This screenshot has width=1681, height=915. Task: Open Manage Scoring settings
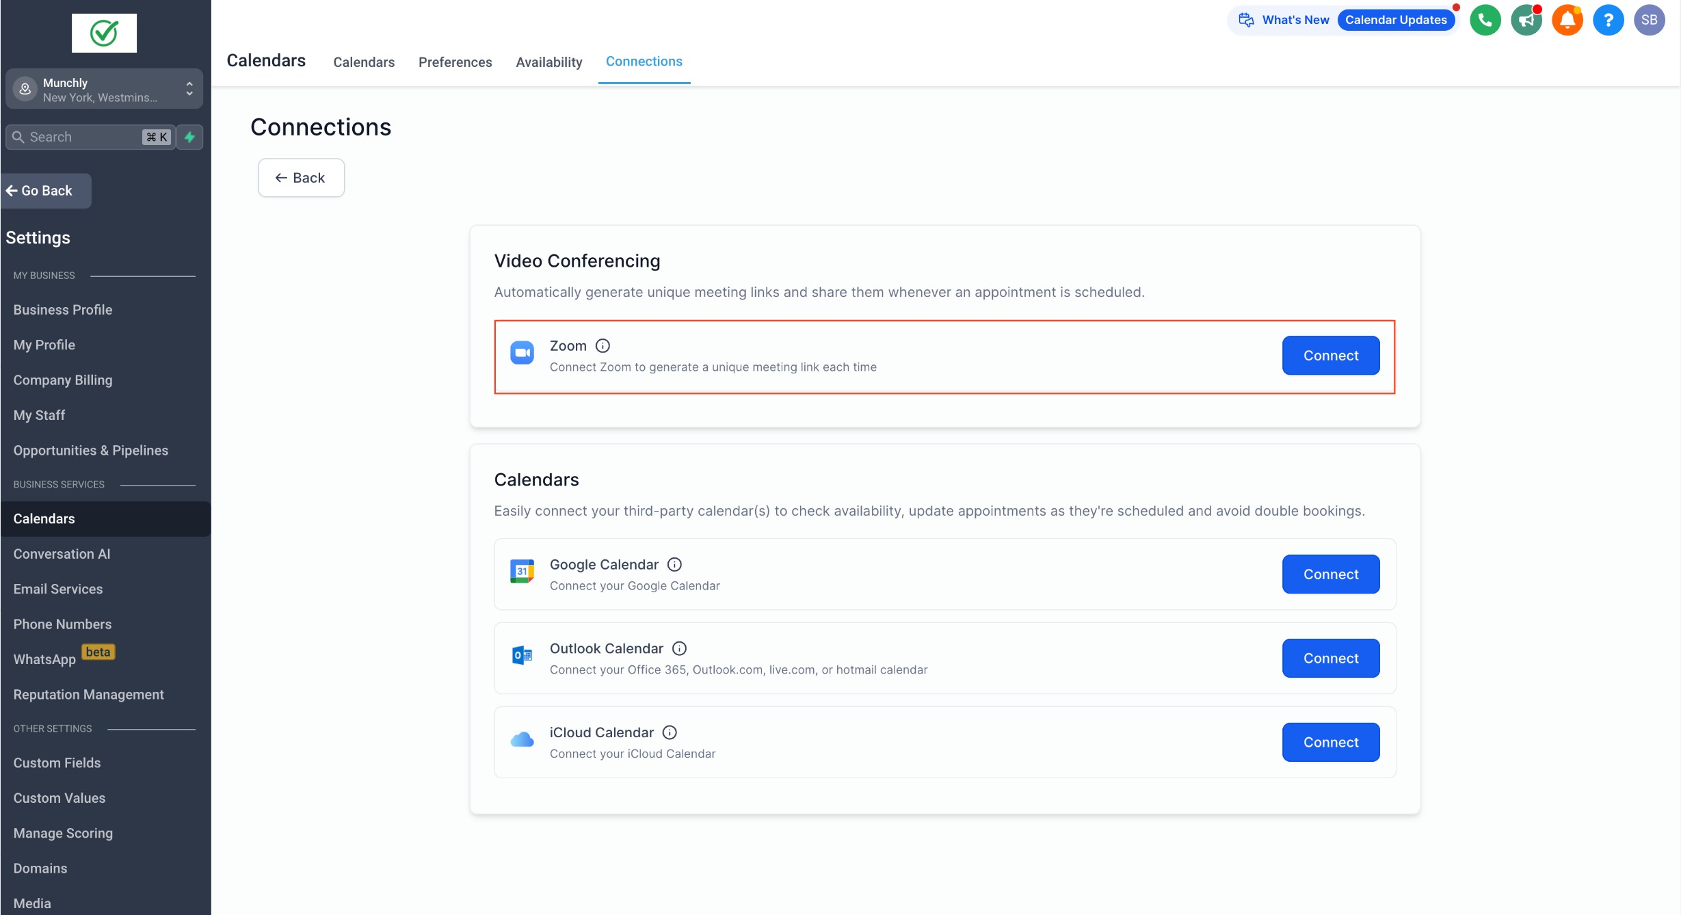pyautogui.click(x=63, y=834)
